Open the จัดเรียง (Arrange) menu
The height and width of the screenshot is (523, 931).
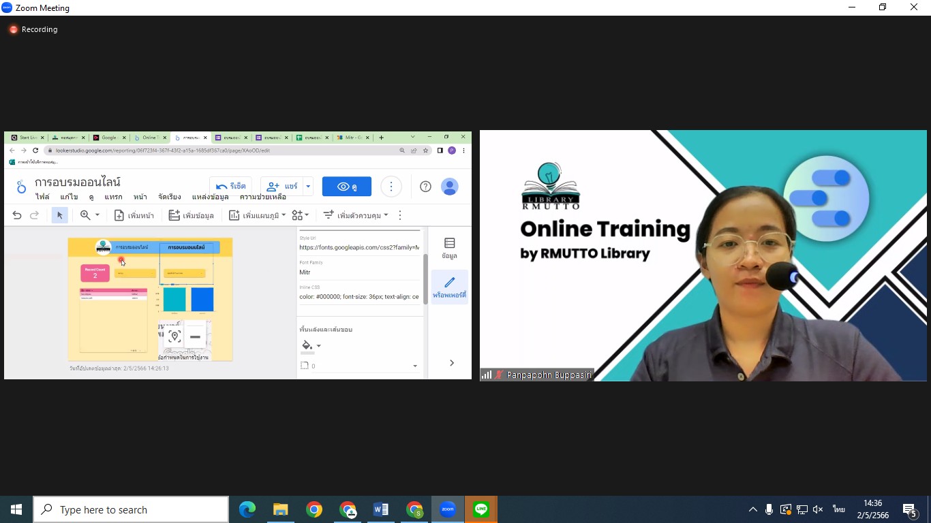pyautogui.click(x=169, y=197)
